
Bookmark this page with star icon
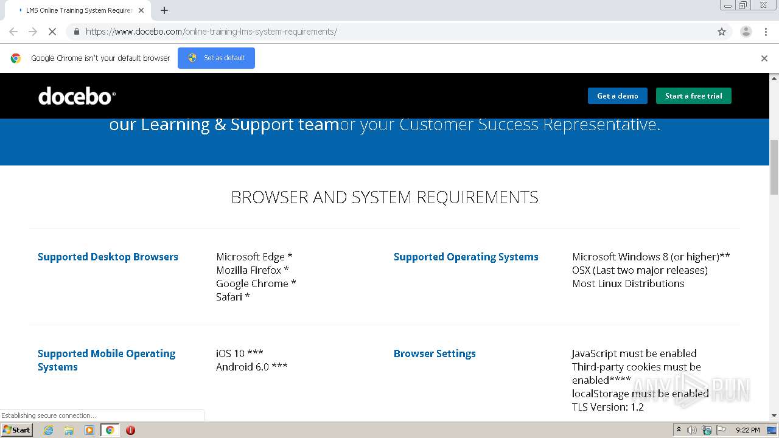coord(722,32)
